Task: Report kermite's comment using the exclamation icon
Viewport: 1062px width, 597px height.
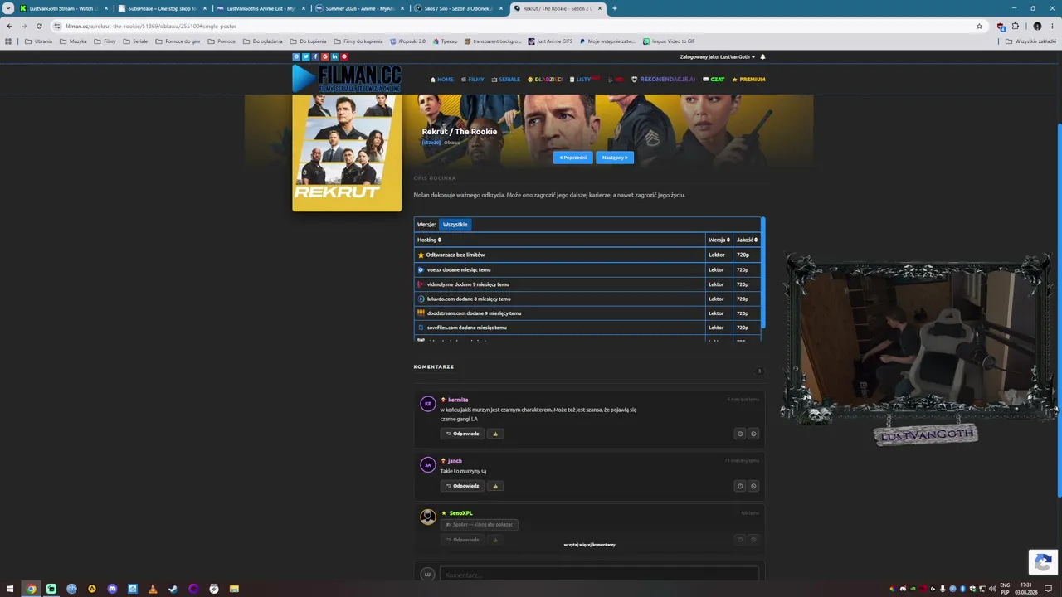Action: pyautogui.click(x=740, y=434)
